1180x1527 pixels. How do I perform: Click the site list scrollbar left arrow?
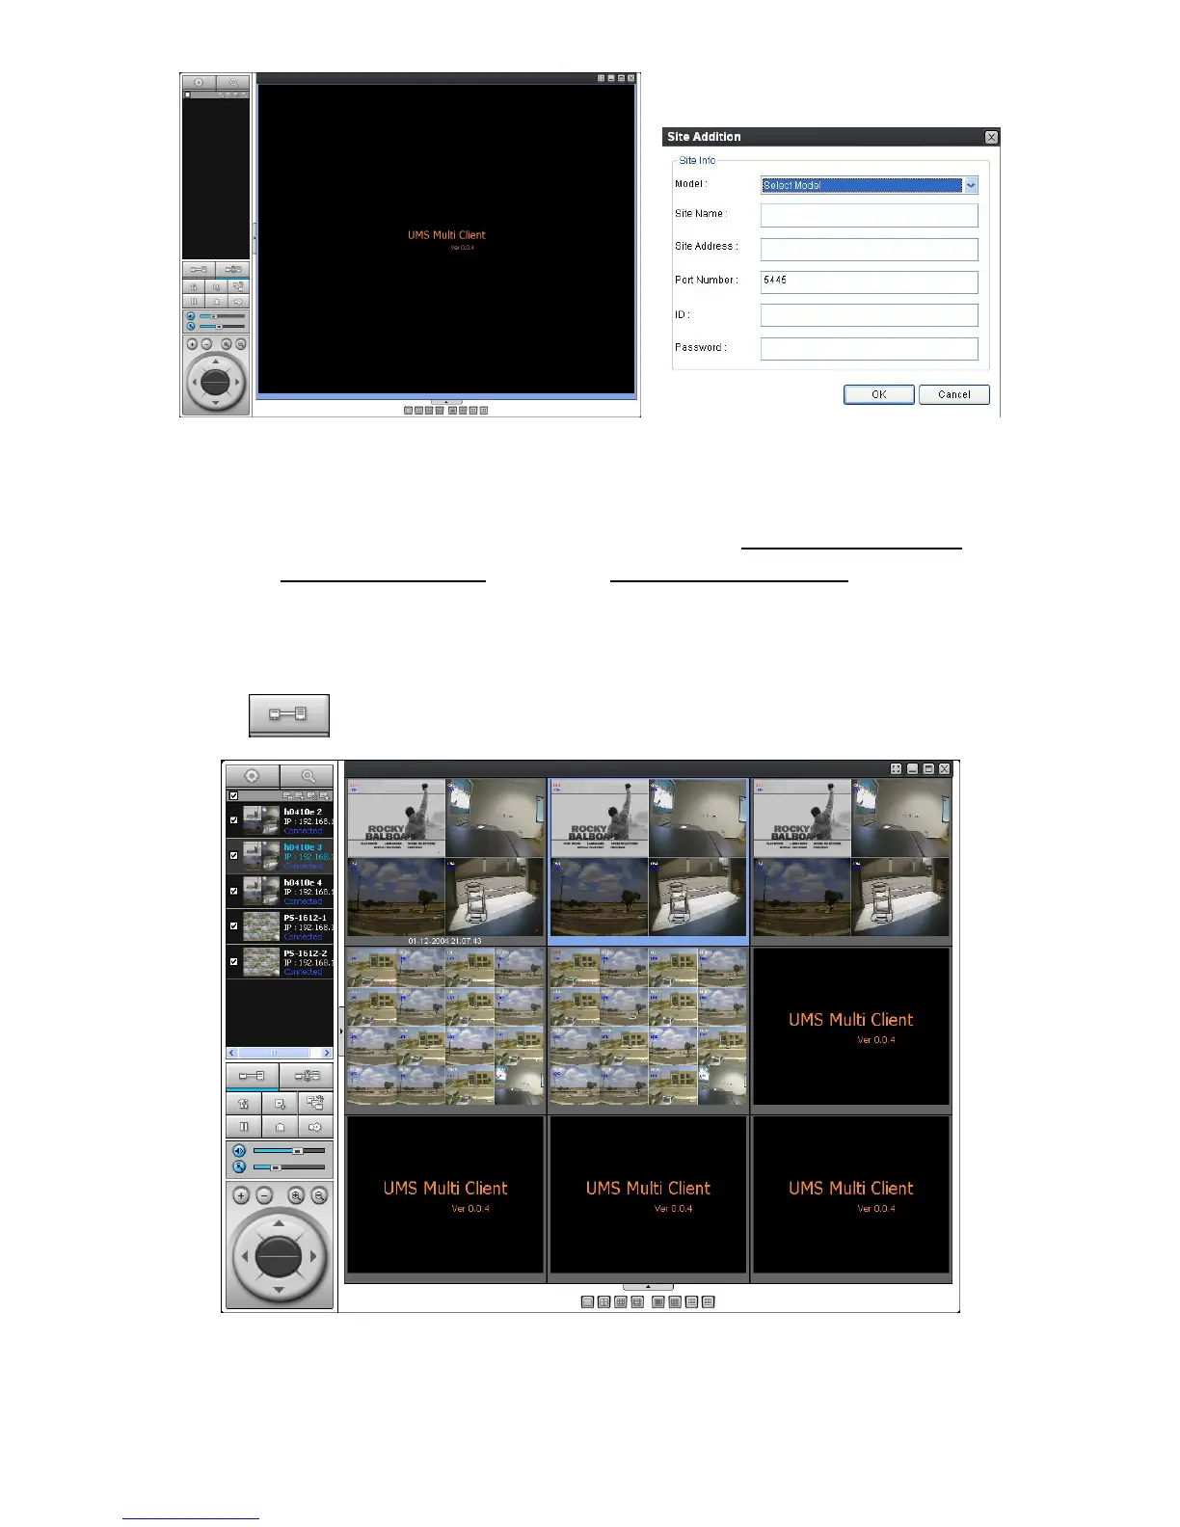tap(231, 1053)
